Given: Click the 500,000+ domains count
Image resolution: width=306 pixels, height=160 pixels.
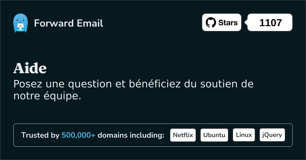Looking at the screenshot, I should [x=79, y=135].
